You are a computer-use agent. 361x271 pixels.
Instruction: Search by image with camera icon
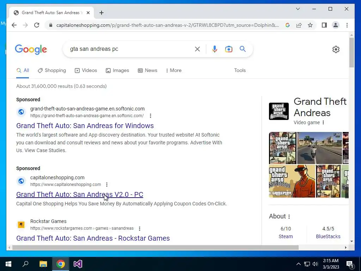[x=228, y=49]
